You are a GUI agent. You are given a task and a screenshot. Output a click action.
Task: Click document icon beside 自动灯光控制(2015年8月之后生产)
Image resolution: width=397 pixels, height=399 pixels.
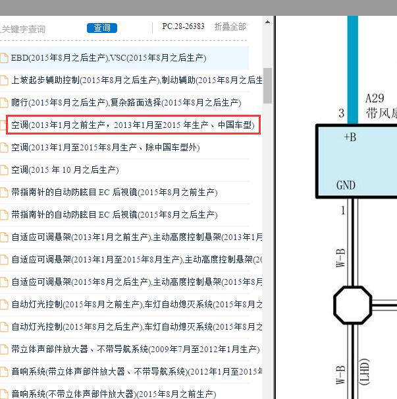(x=4, y=326)
